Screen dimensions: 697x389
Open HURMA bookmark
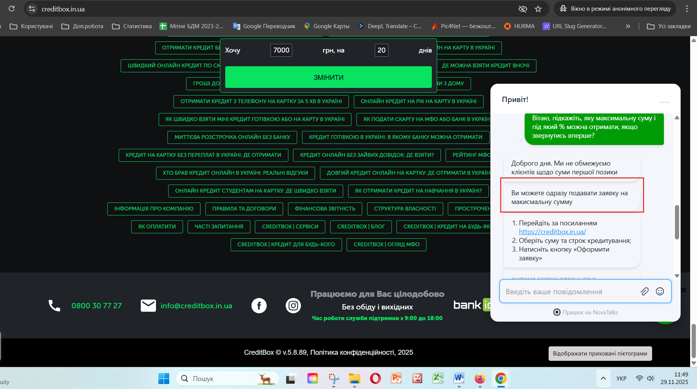tap(519, 26)
